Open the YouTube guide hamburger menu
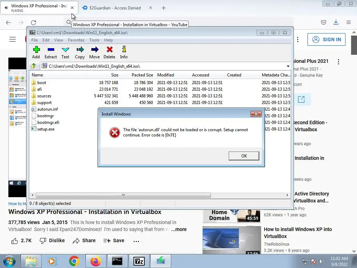This screenshot has width=357, height=268. click(13, 39)
